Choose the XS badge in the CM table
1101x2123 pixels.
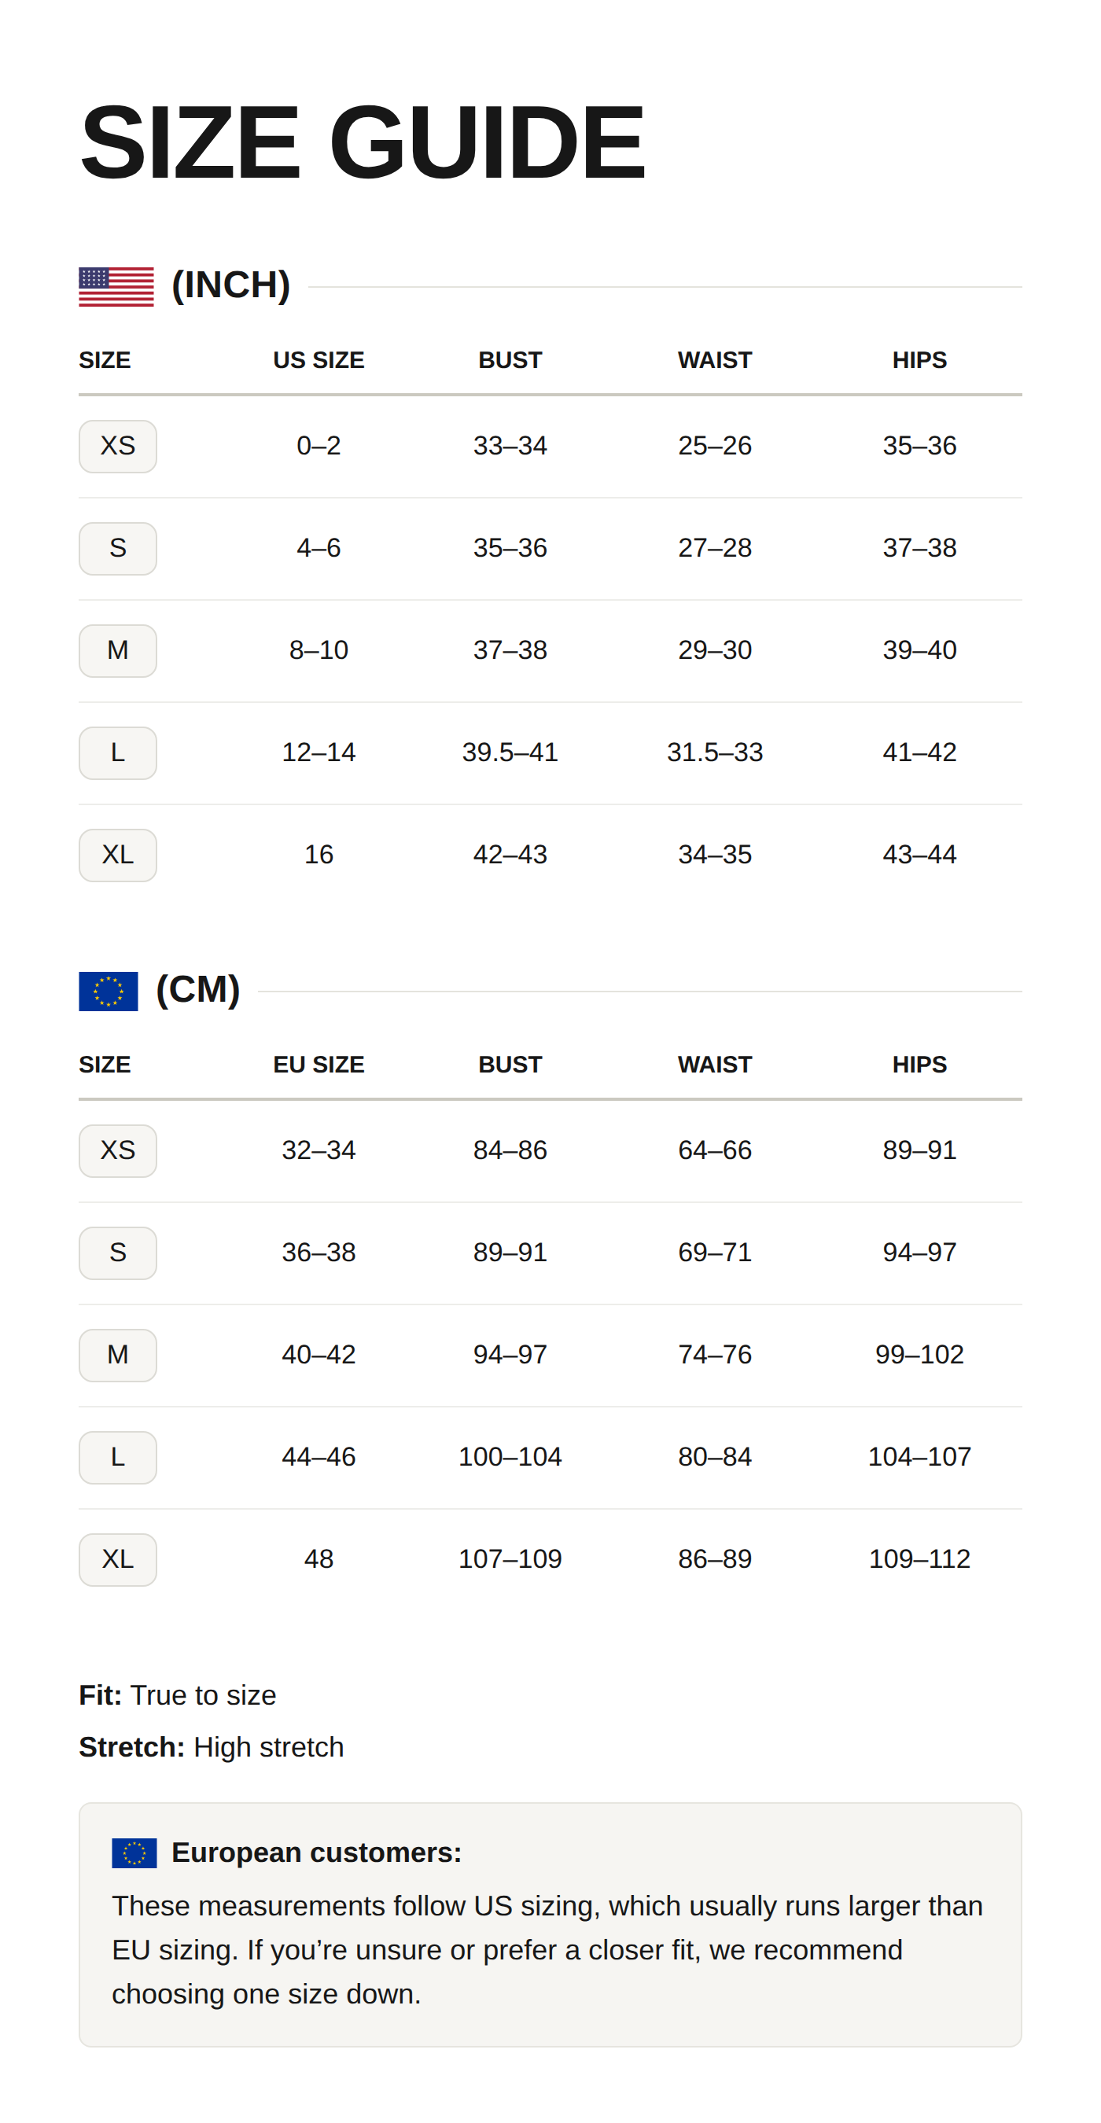point(118,1151)
